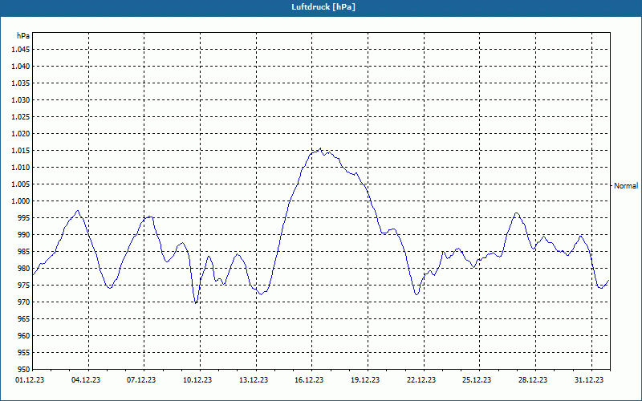Click the 985 axis value
The height and width of the screenshot is (401, 642).
pos(24,252)
